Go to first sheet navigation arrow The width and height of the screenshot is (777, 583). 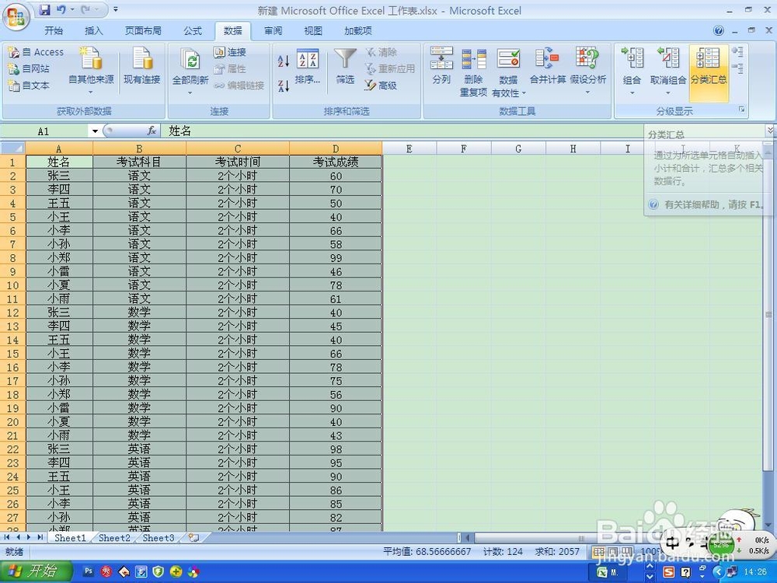point(7,537)
